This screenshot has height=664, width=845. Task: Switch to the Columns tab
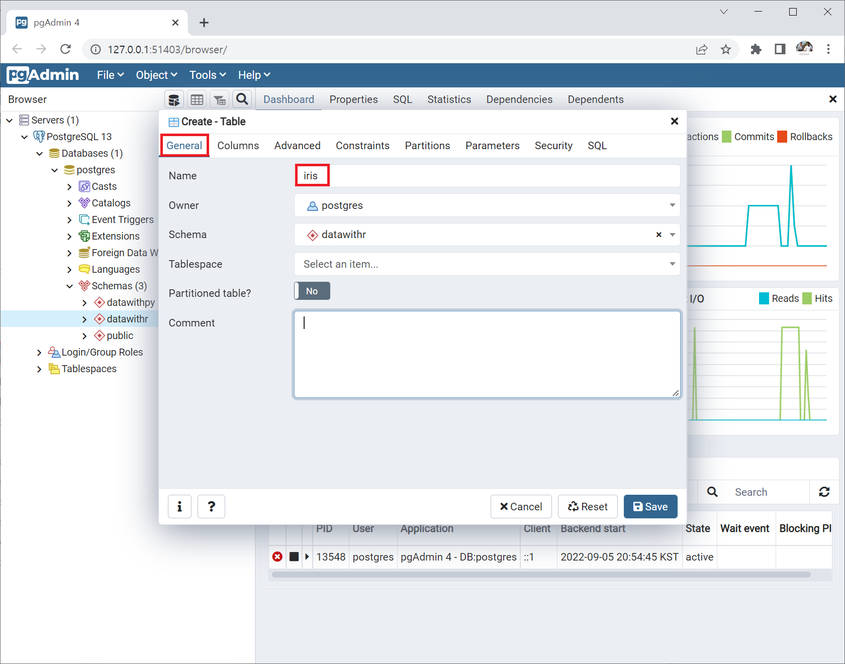238,146
